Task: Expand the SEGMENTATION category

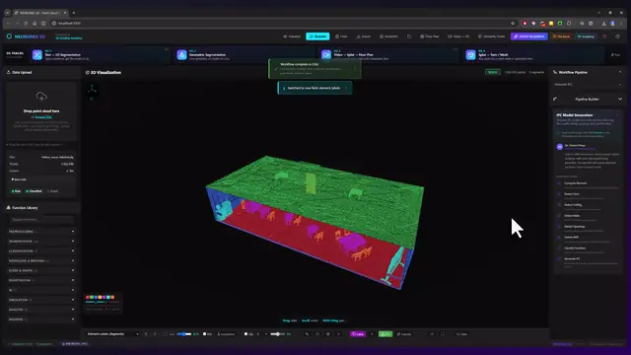Action: 41,241
